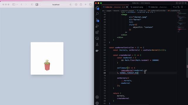188x105 pixels.
Task: Open the Extensions view
Action: [x=97, y=32]
